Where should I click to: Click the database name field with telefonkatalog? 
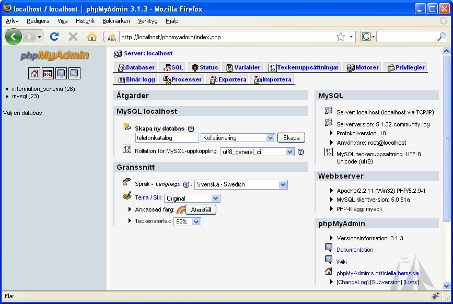(167, 138)
